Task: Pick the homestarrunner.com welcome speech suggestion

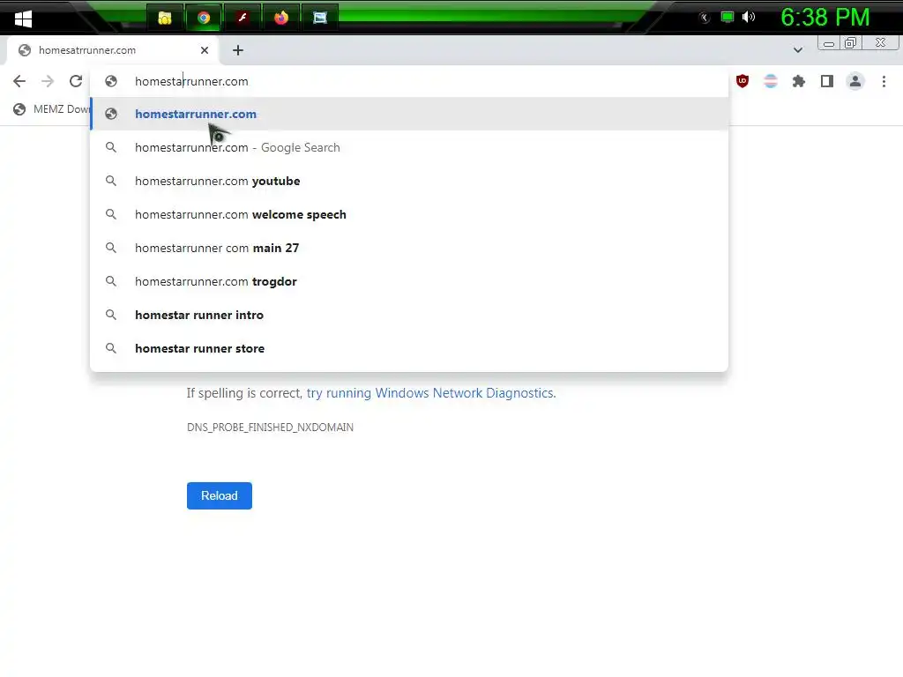Action: tap(409, 214)
